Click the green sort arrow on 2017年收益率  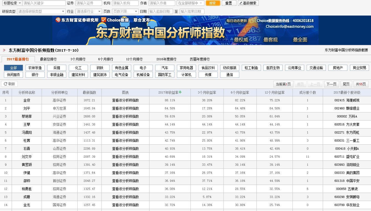point(180,92)
